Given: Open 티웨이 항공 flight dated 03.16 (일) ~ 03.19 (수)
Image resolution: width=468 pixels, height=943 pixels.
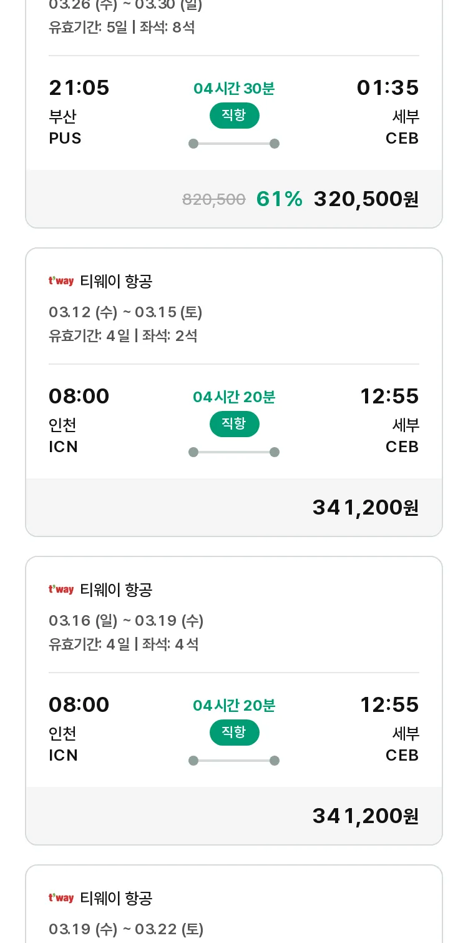Looking at the screenshot, I should (x=234, y=701).
